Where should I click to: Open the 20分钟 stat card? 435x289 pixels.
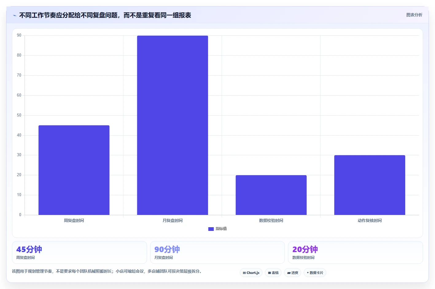pyautogui.click(x=355, y=252)
